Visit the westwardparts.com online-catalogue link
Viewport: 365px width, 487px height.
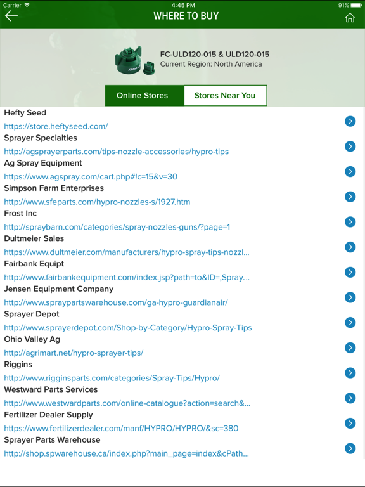(x=127, y=403)
